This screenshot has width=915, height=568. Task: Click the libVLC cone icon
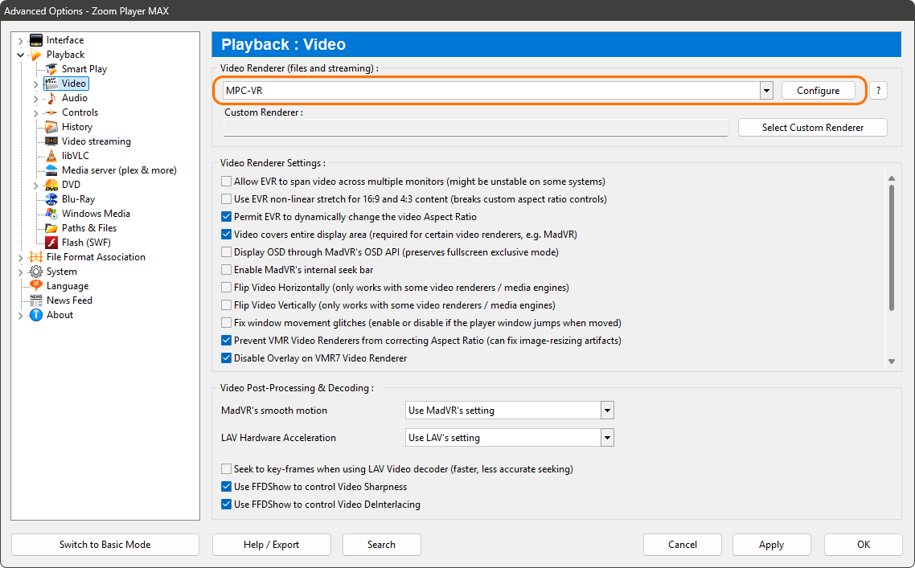pyautogui.click(x=52, y=156)
